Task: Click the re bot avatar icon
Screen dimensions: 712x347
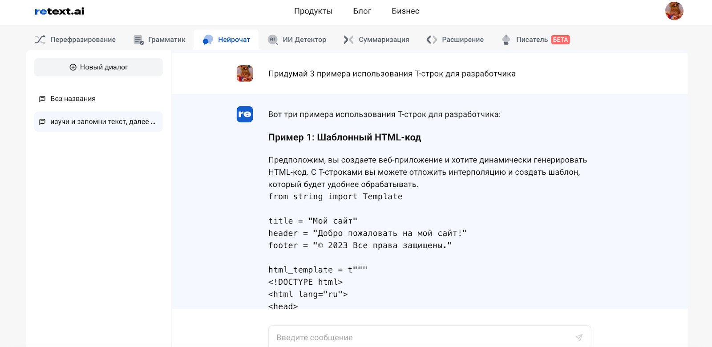Action: coord(245,114)
